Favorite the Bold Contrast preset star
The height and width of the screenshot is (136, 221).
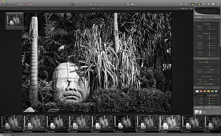46,132
